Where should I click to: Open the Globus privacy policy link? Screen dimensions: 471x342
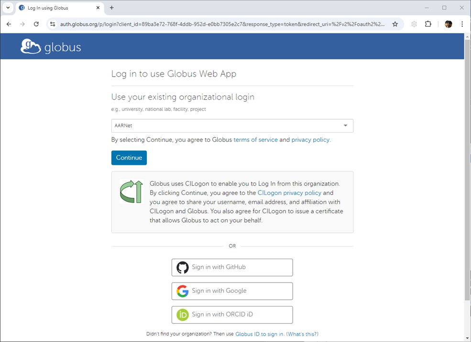[310, 140]
